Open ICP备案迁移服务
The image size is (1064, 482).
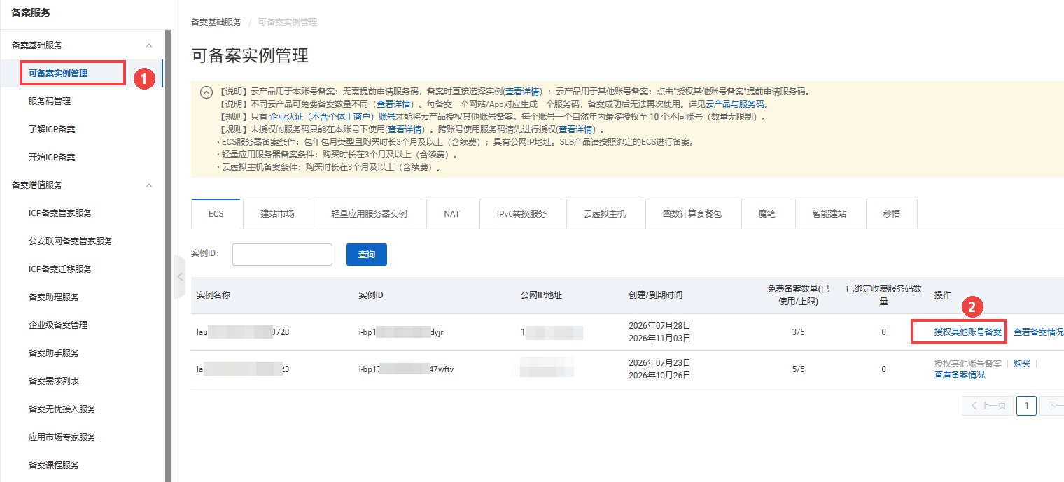pyautogui.click(x=60, y=269)
